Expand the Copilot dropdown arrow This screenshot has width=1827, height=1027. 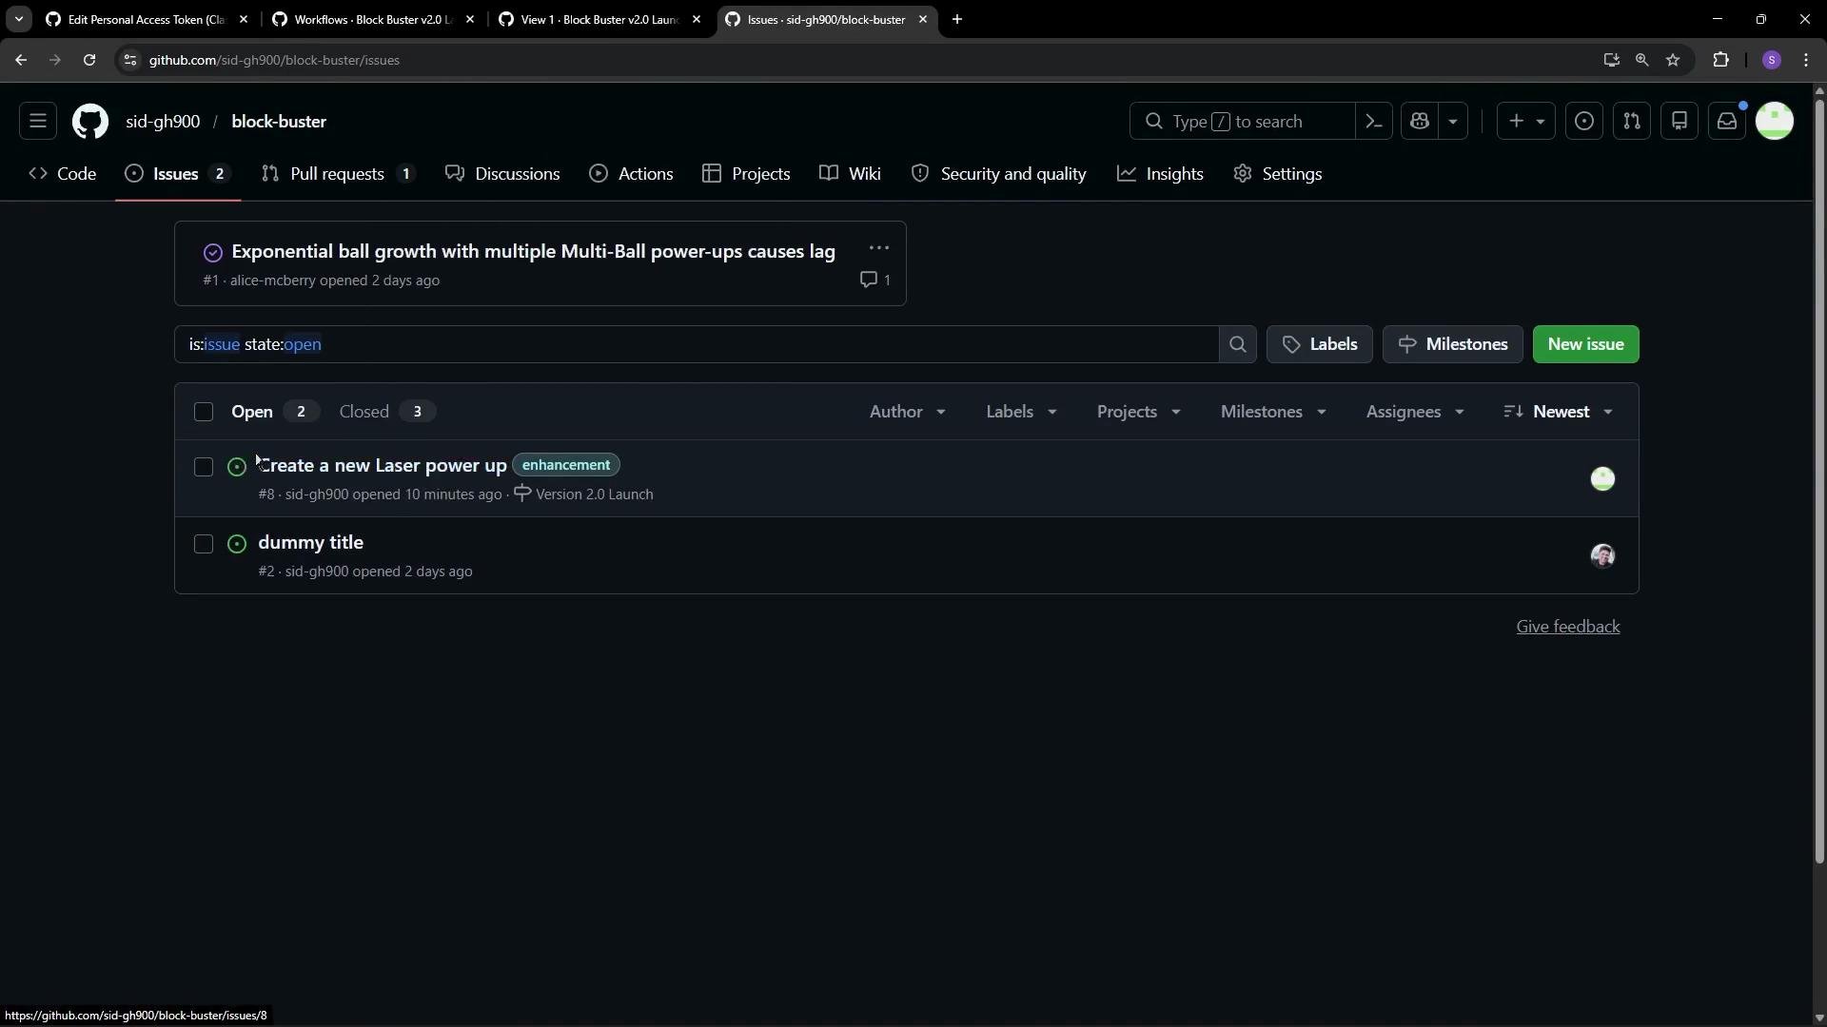pyautogui.click(x=1453, y=122)
